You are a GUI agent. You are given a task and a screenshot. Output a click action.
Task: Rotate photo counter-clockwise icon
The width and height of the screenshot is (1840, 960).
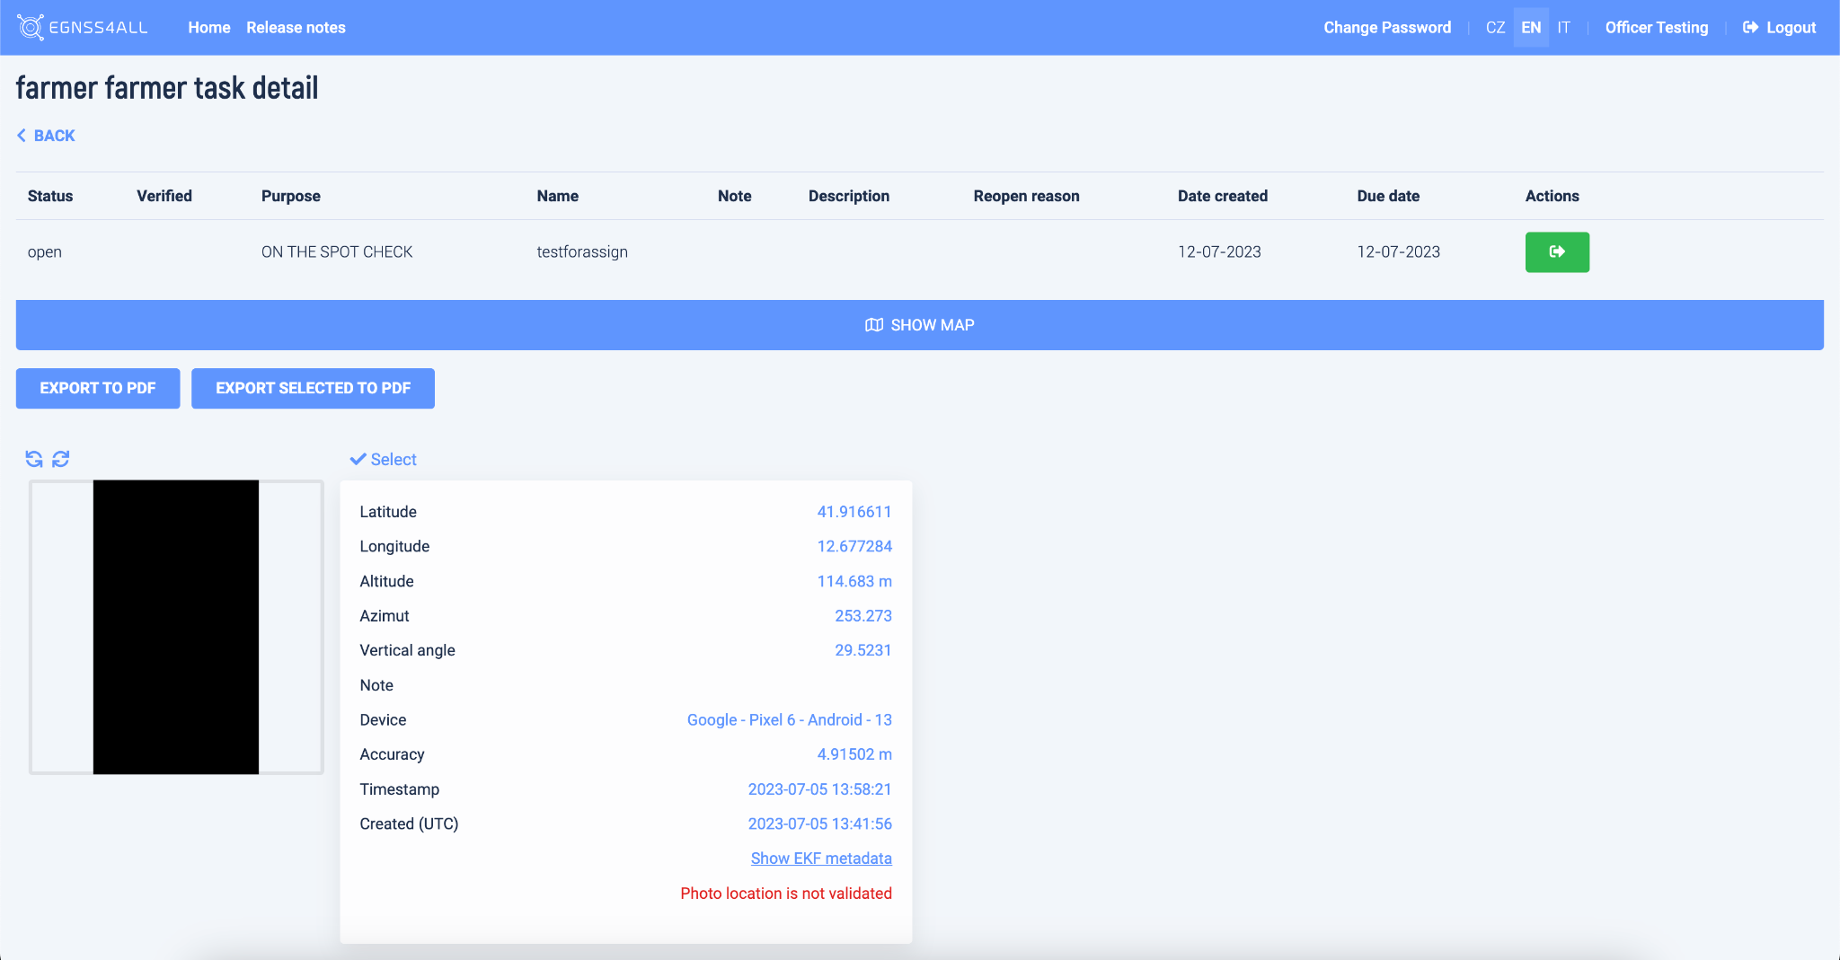point(34,459)
